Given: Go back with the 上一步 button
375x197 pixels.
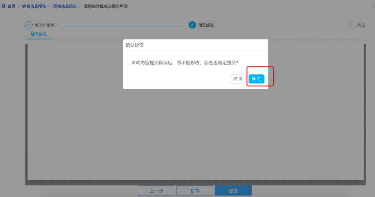Looking at the screenshot, I should pos(156,191).
